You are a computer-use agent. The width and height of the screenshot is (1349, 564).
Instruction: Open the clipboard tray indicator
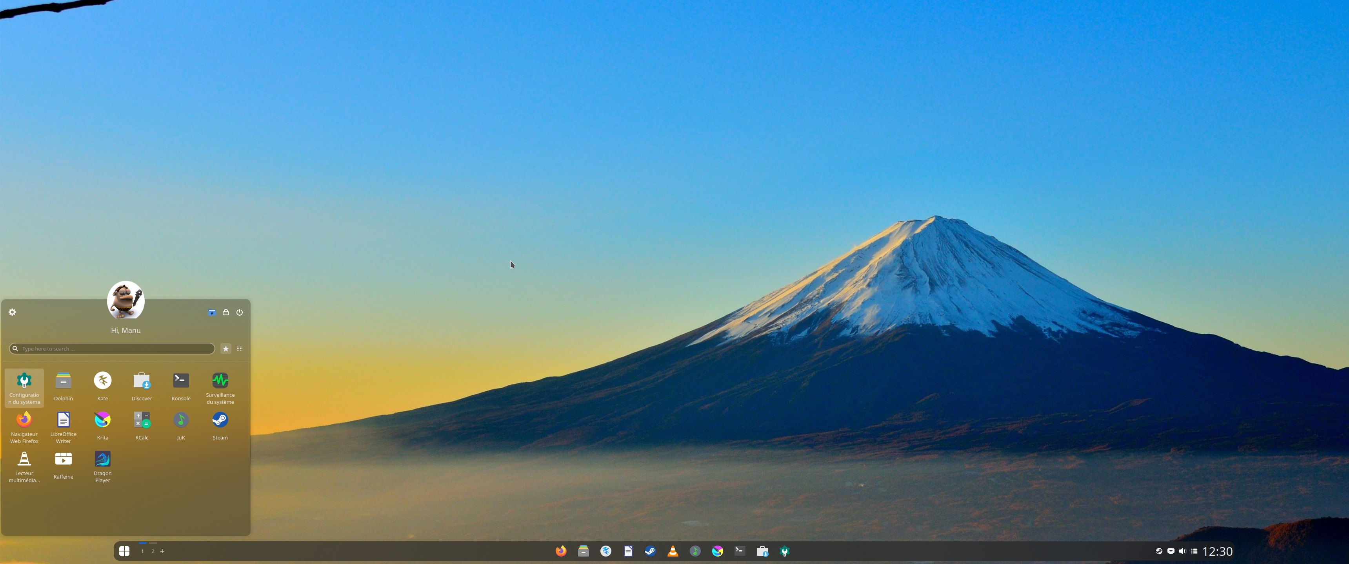point(1171,551)
